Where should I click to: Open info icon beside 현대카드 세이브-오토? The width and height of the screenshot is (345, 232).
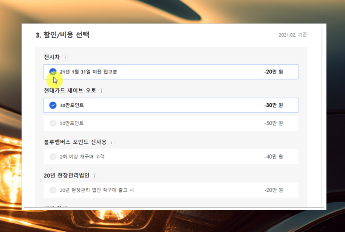point(101,91)
